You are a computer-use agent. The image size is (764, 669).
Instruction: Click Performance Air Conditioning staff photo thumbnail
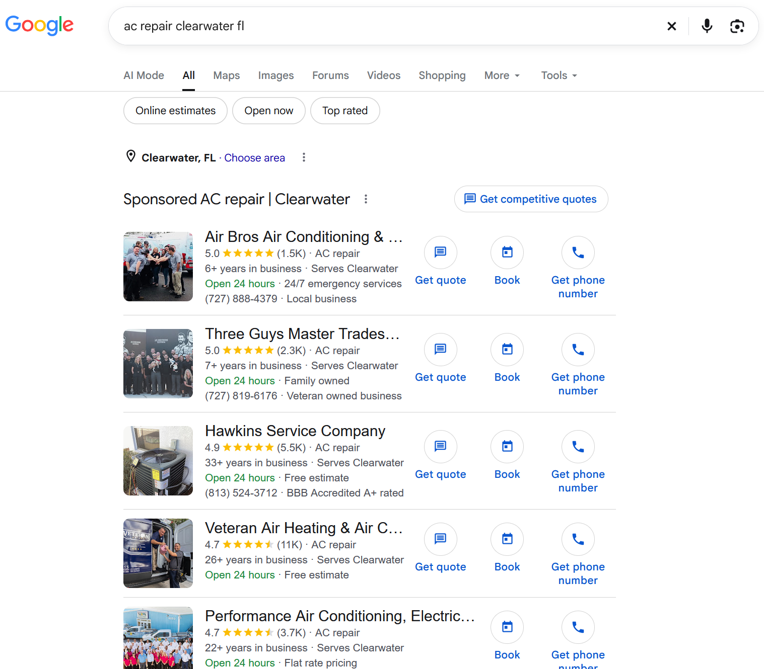coord(158,638)
